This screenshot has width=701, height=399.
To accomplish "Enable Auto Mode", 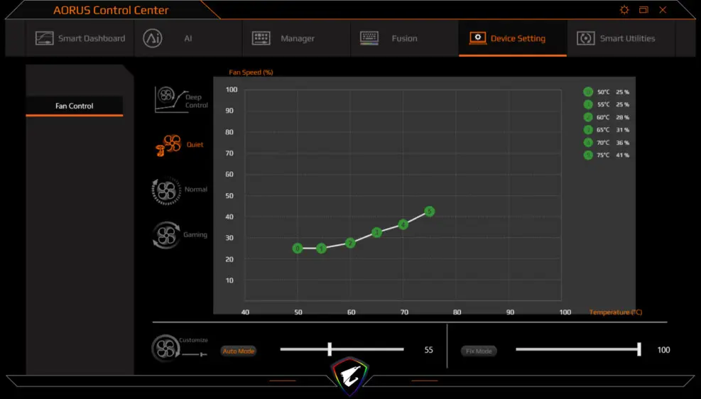I will point(239,351).
